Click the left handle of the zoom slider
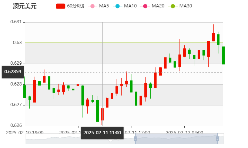The image size is (248, 148). click(135, 139)
